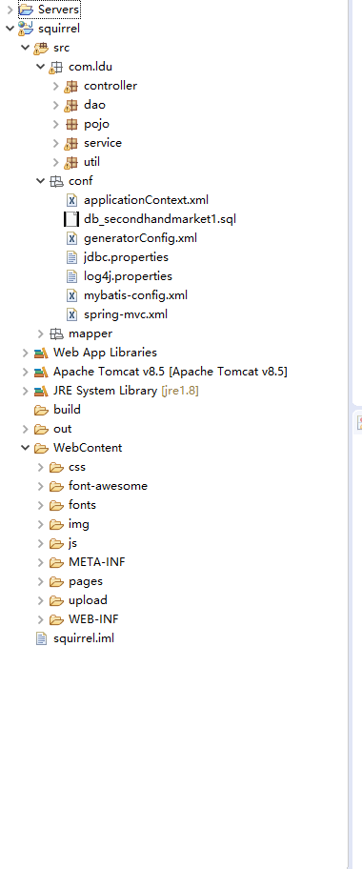Click the conf package icon
Screen dimensions: 362x869
pyautogui.click(x=56, y=181)
